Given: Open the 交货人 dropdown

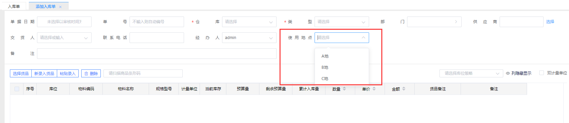Looking at the screenshot, I should [x=64, y=38].
